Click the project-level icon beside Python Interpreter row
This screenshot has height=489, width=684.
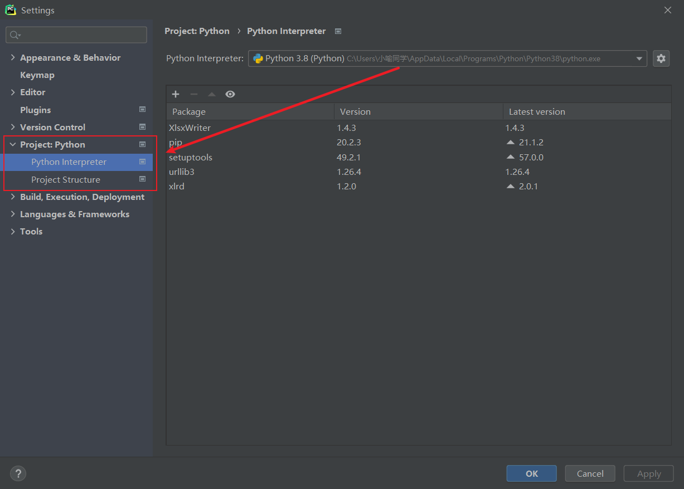(x=142, y=162)
